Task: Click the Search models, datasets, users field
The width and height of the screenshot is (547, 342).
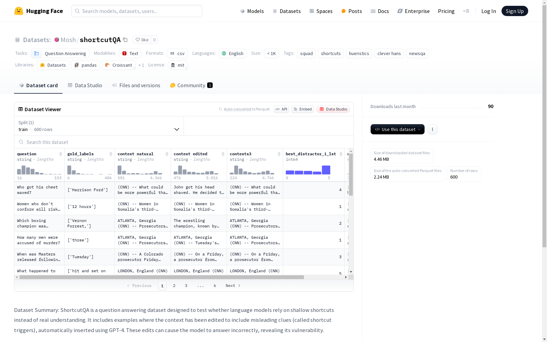Action: pyautogui.click(x=137, y=11)
